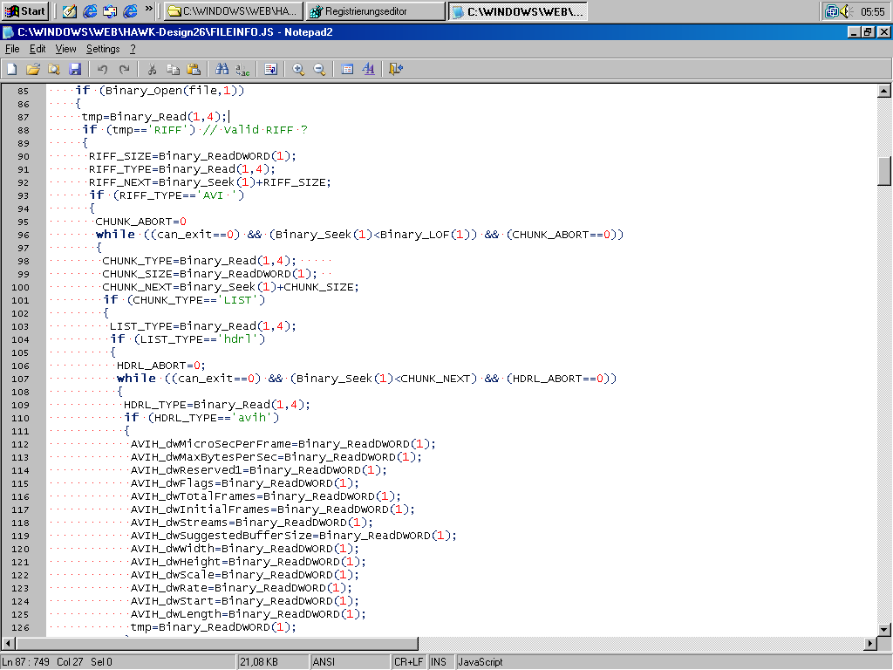The image size is (893, 670).
Task: Zoom in with the plus magnifier icon
Action: 298,70
